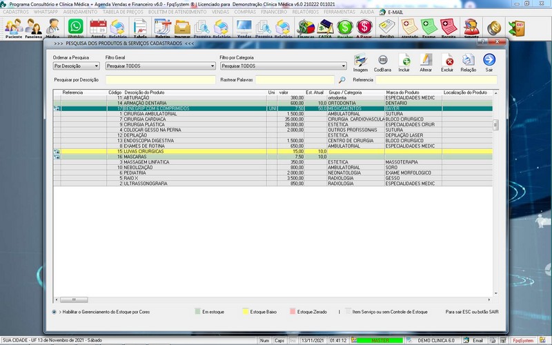Open the FERRAMENTAS menu
The image size is (552, 345).
339,12
